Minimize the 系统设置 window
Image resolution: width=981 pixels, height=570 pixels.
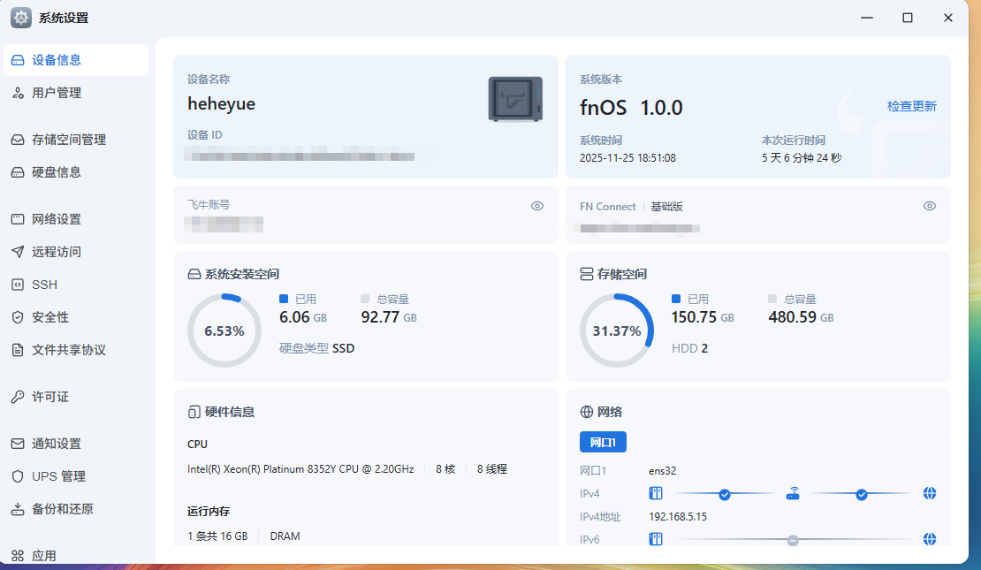click(866, 18)
